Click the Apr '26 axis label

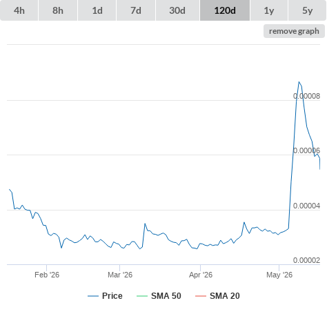[201, 275]
